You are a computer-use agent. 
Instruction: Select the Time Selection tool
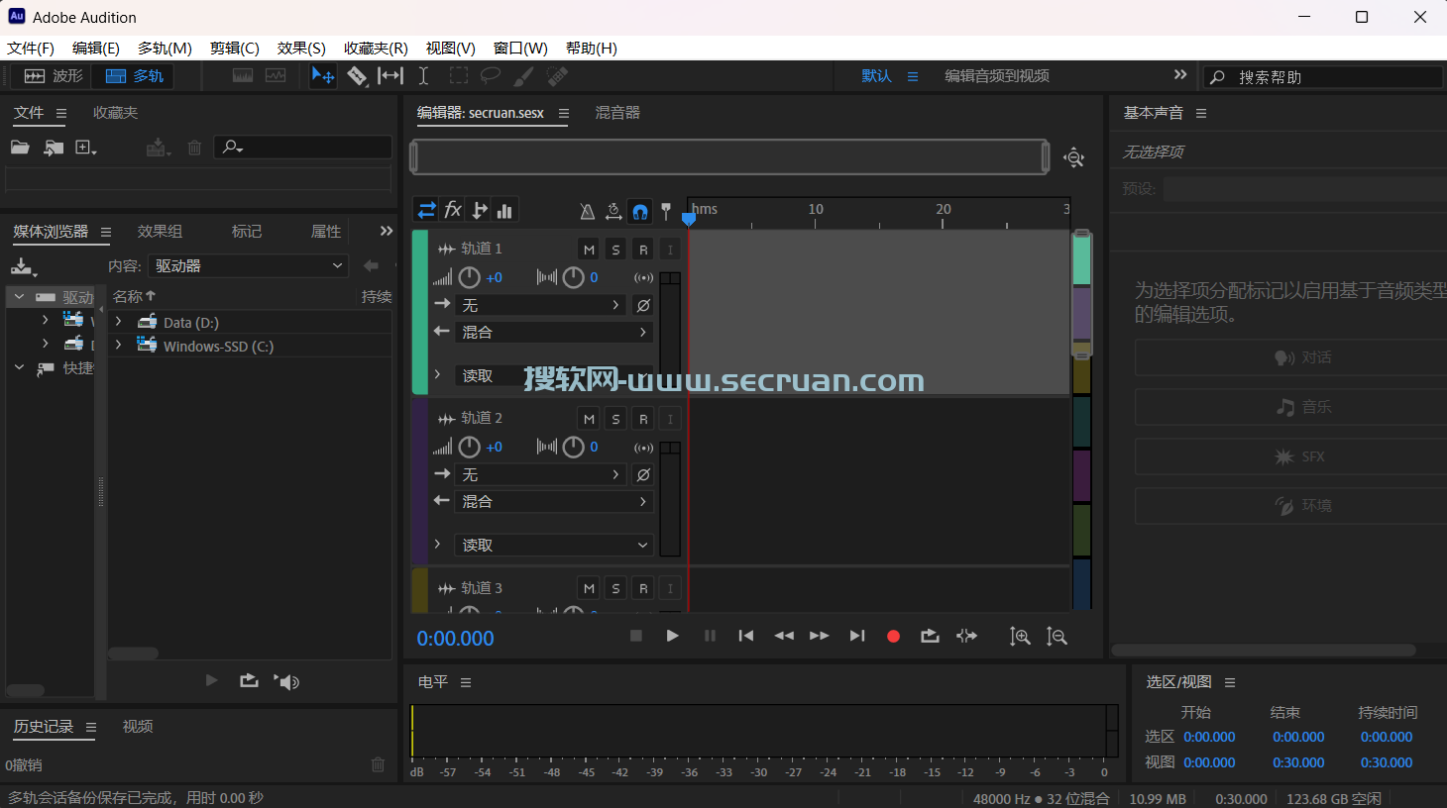[x=423, y=76]
